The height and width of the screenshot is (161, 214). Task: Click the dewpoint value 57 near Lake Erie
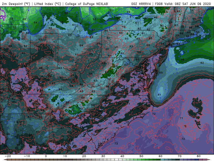(93, 30)
